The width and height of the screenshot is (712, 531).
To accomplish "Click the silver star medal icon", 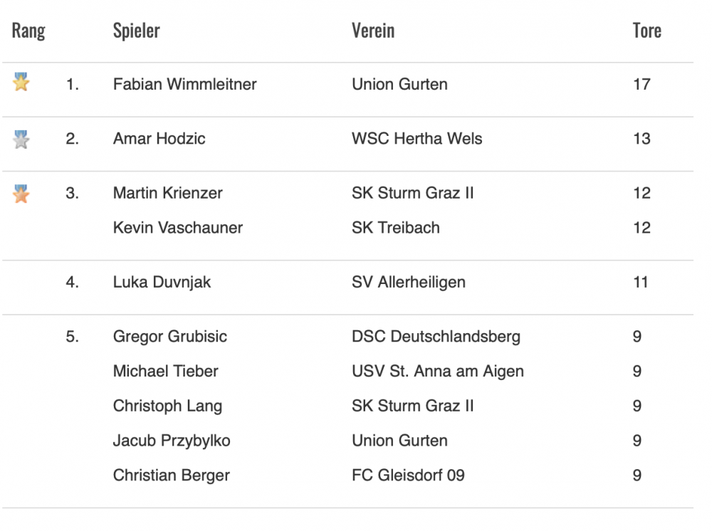I will coord(21,140).
